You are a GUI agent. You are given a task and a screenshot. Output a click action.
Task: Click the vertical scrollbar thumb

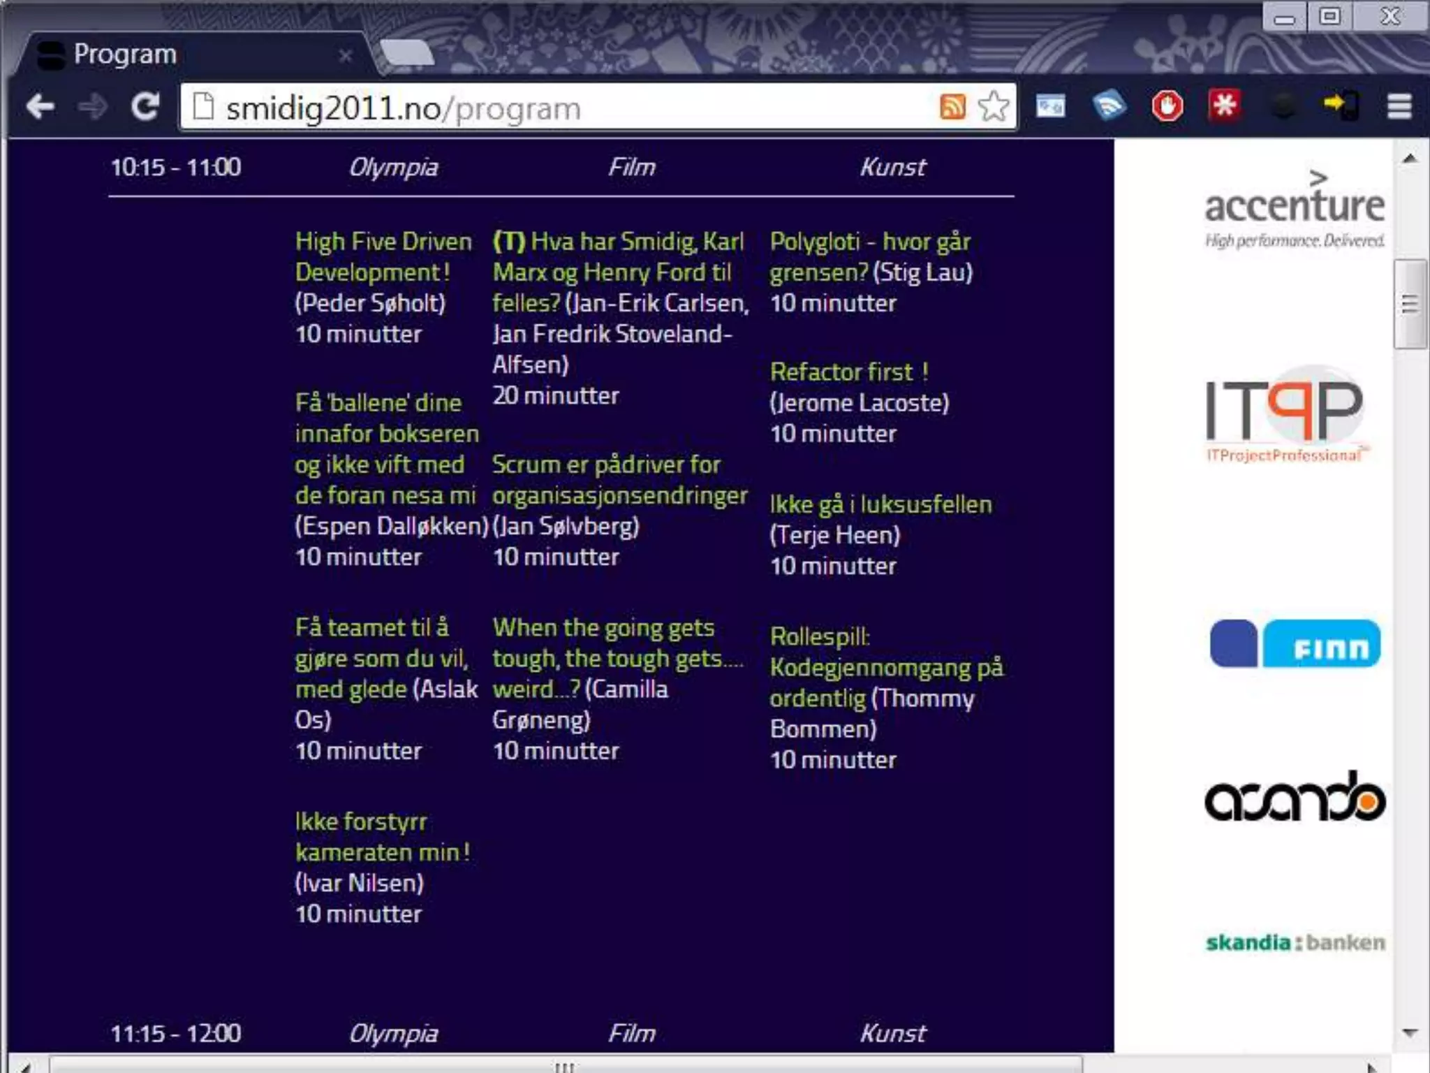tap(1410, 304)
